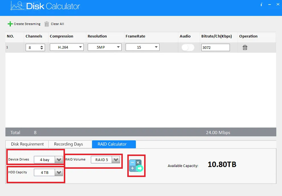
Task: Minimize the Disk Calculator window
Action: (269, 5)
